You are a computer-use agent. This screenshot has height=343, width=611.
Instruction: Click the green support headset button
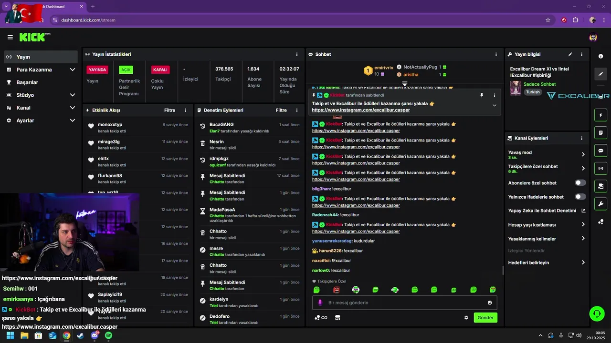[x=597, y=313]
